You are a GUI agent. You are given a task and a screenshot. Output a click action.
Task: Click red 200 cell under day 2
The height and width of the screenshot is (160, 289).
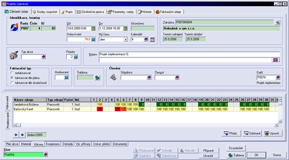point(100,109)
